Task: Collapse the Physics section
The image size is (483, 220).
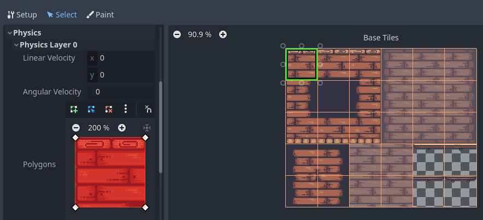Action: click(10, 33)
